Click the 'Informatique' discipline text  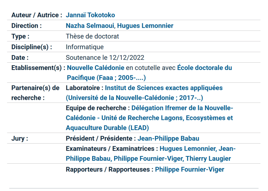click(85, 47)
